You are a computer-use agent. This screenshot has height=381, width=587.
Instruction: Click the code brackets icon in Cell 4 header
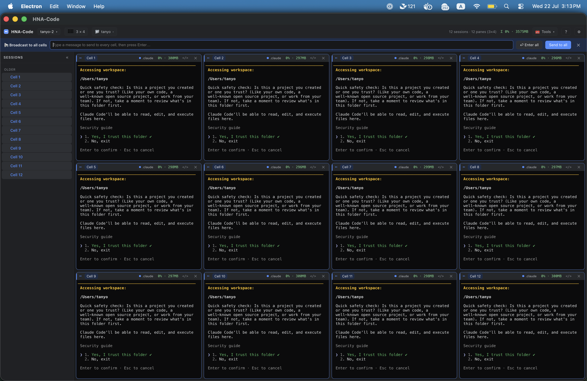pos(569,58)
